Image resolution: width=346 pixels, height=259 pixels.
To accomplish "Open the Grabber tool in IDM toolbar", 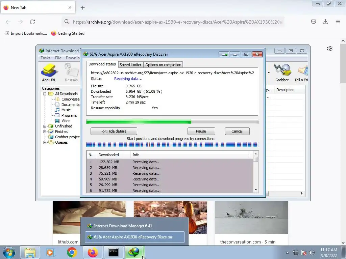I will [282, 73].
